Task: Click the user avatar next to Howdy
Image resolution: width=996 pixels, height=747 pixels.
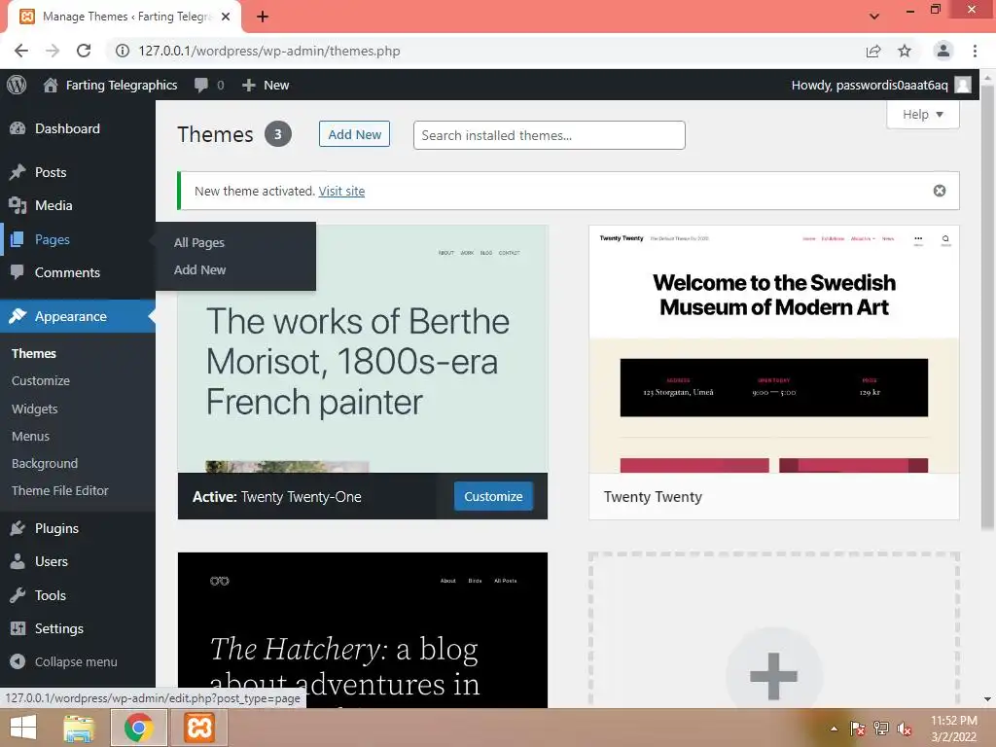Action: click(x=963, y=86)
